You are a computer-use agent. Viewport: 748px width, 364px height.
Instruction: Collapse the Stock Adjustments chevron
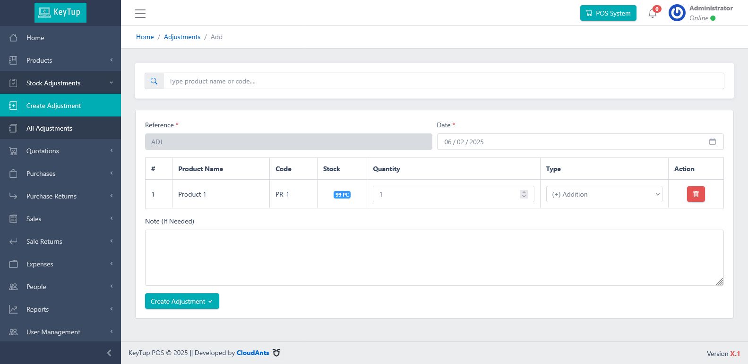pyautogui.click(x=112, y=83)
